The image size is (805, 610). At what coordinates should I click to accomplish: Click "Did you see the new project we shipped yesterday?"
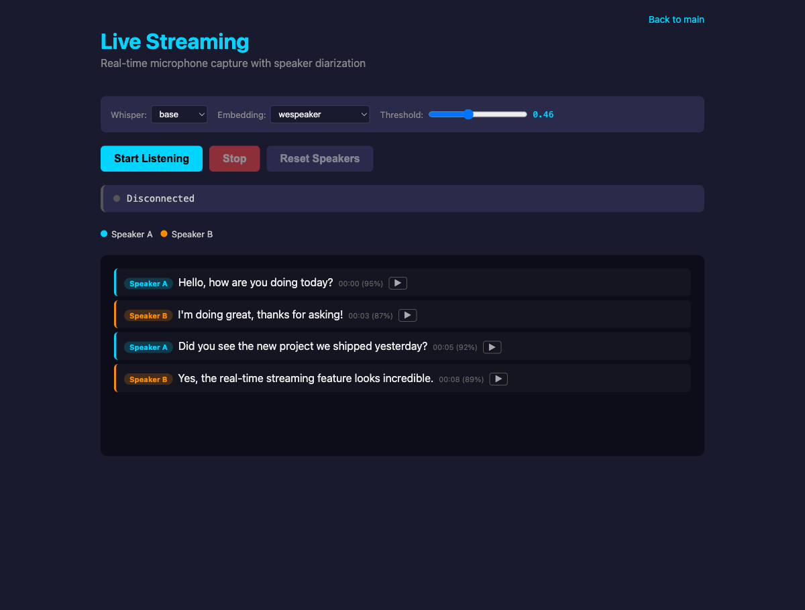tap(303, 347)
